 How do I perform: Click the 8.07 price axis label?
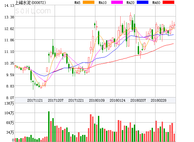[10, 98]
